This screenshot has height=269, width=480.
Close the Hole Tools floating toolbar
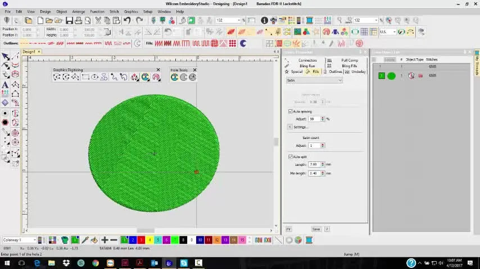(x=194, y=70)
